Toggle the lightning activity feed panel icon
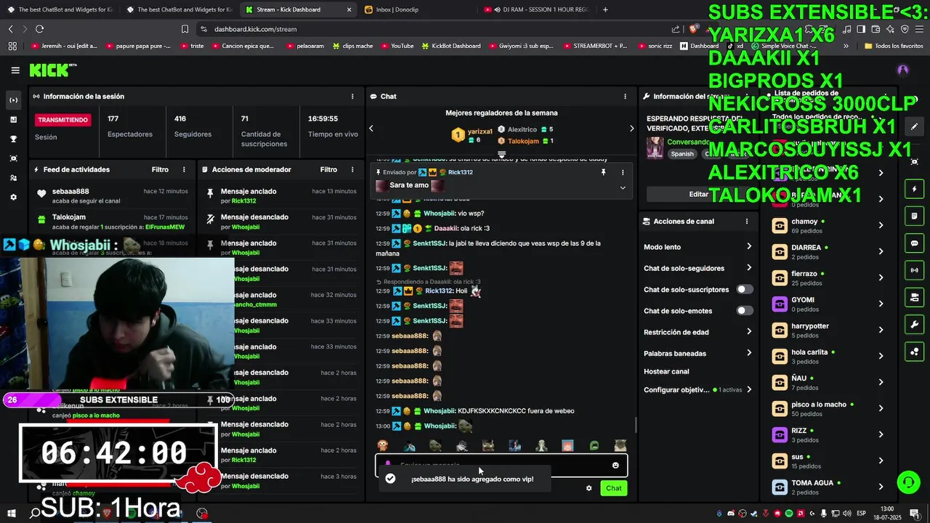Viewport: 930px width, 523px height. 914,190
